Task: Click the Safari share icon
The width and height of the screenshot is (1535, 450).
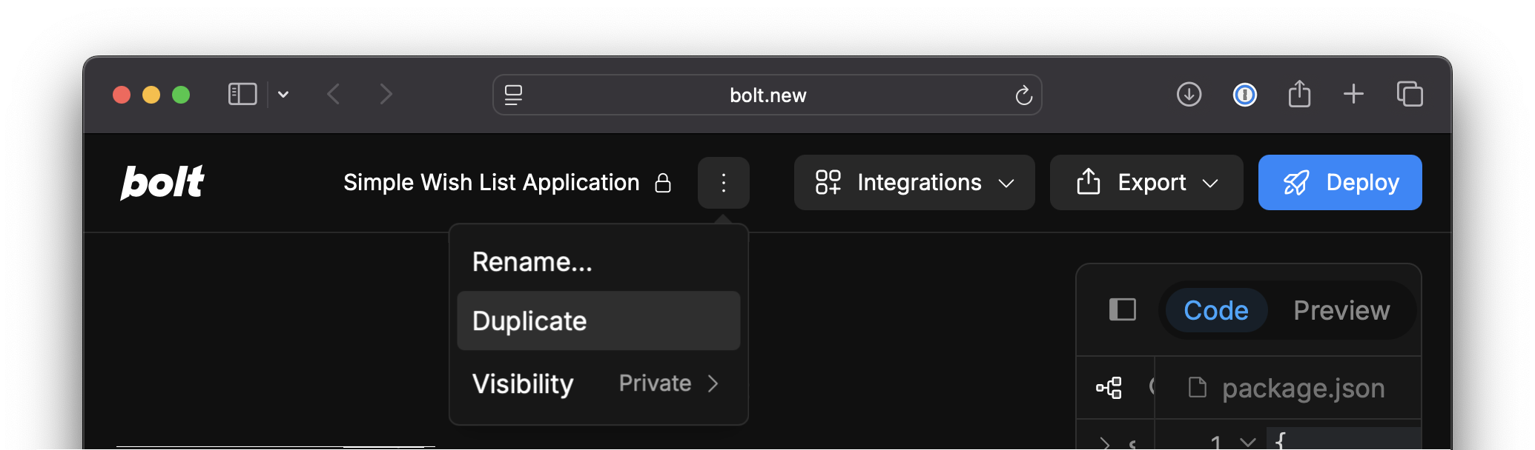Action: coord(1299,95)
